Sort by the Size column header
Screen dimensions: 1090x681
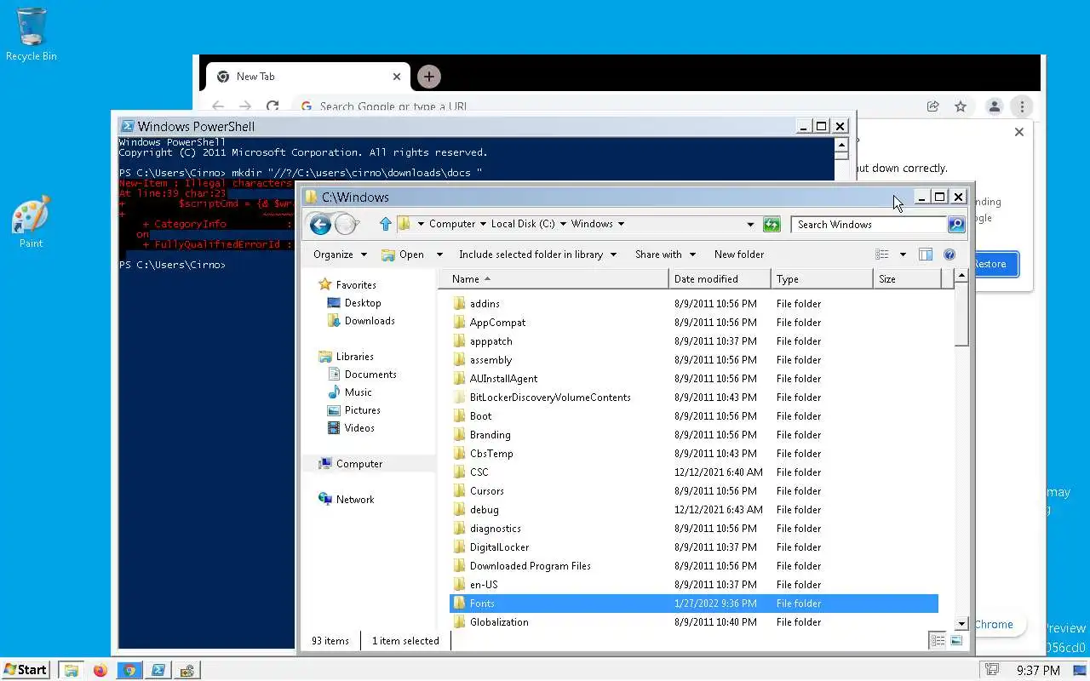[x=908, y=279]
